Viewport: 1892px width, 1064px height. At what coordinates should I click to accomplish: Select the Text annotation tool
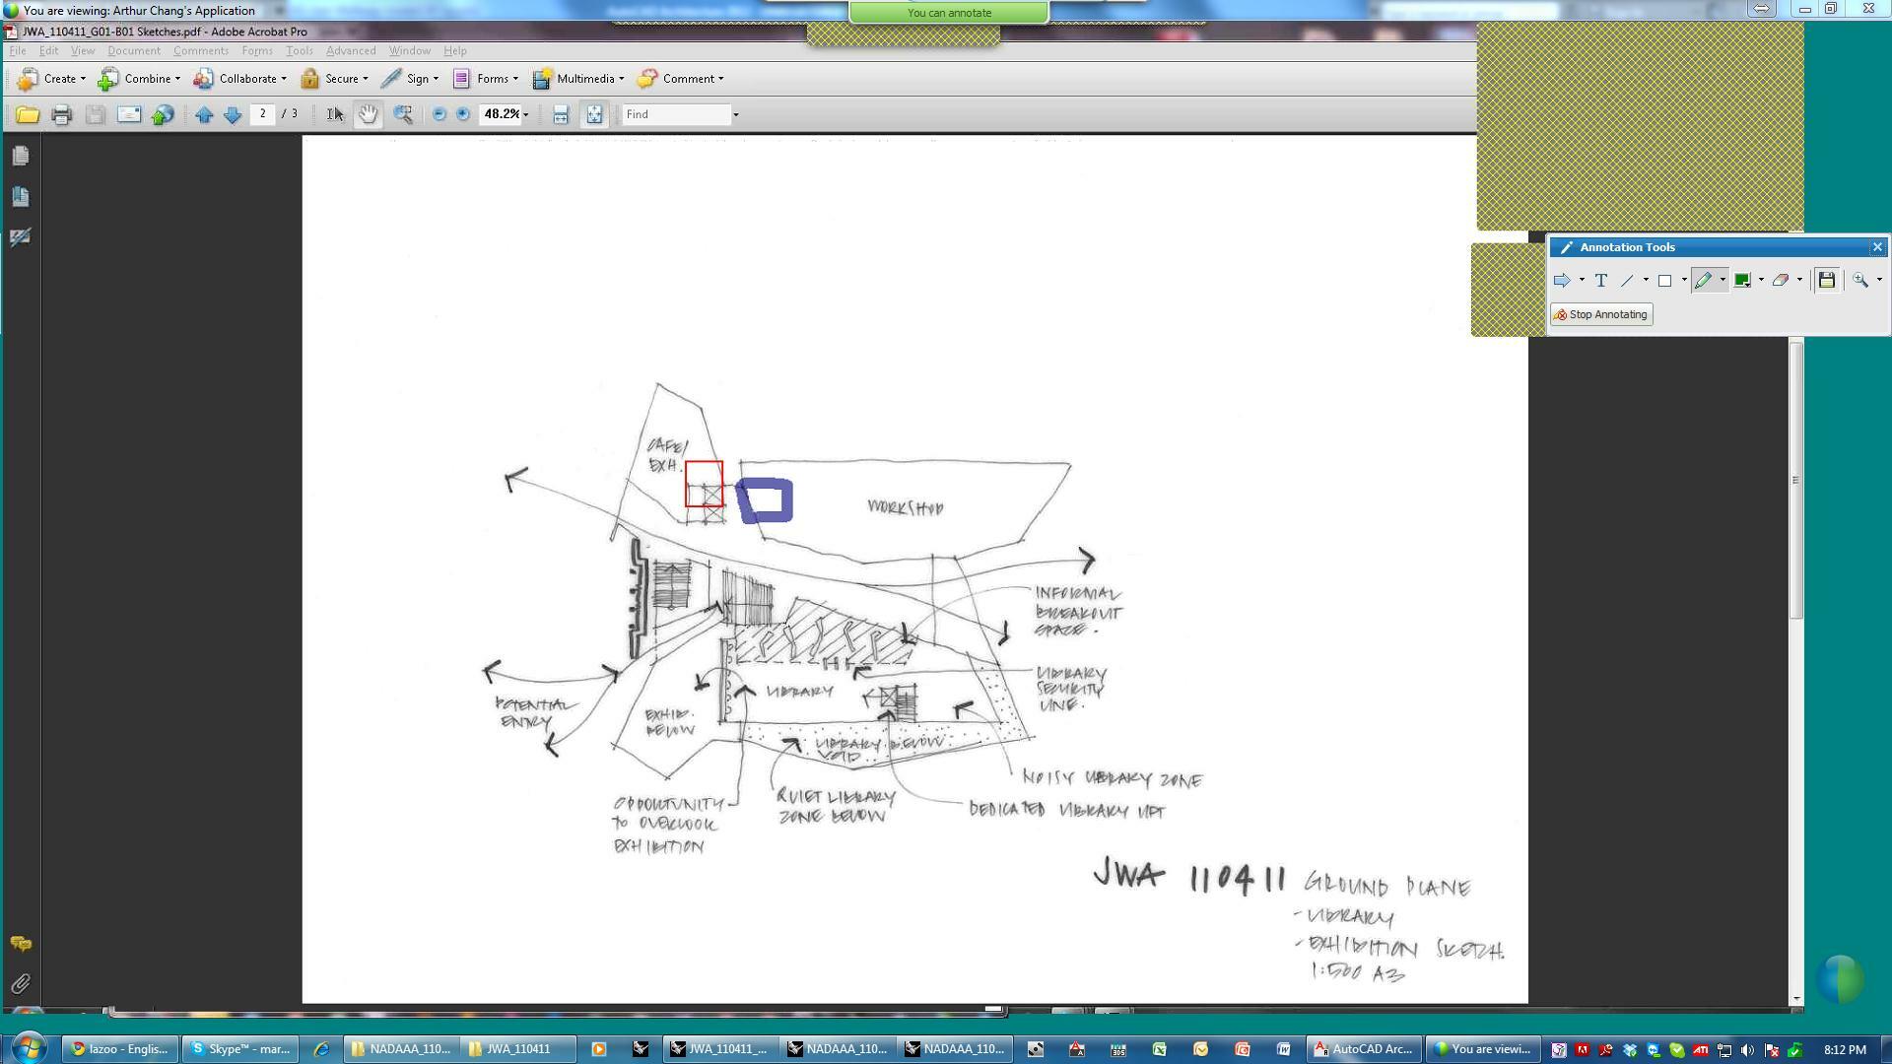coord(1601,281)
